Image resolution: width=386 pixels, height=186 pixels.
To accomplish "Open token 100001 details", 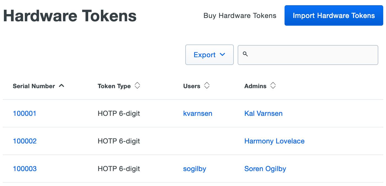I will 25,113.
